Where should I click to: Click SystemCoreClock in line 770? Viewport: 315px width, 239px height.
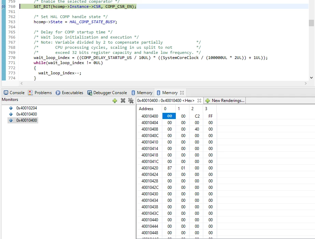(181, 58)
